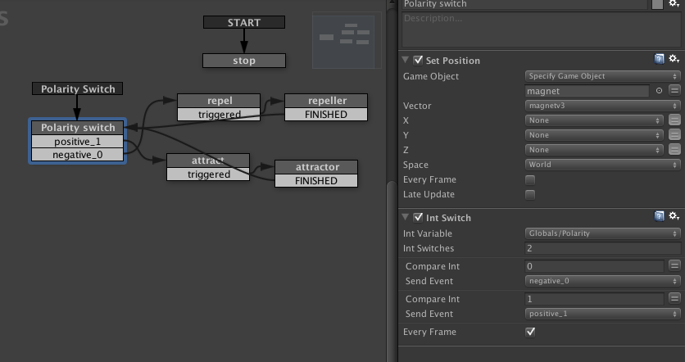The width and height of the screenshot is (685, 362).
Task: Select the attractor state node
Action: [x=316, y=167]
